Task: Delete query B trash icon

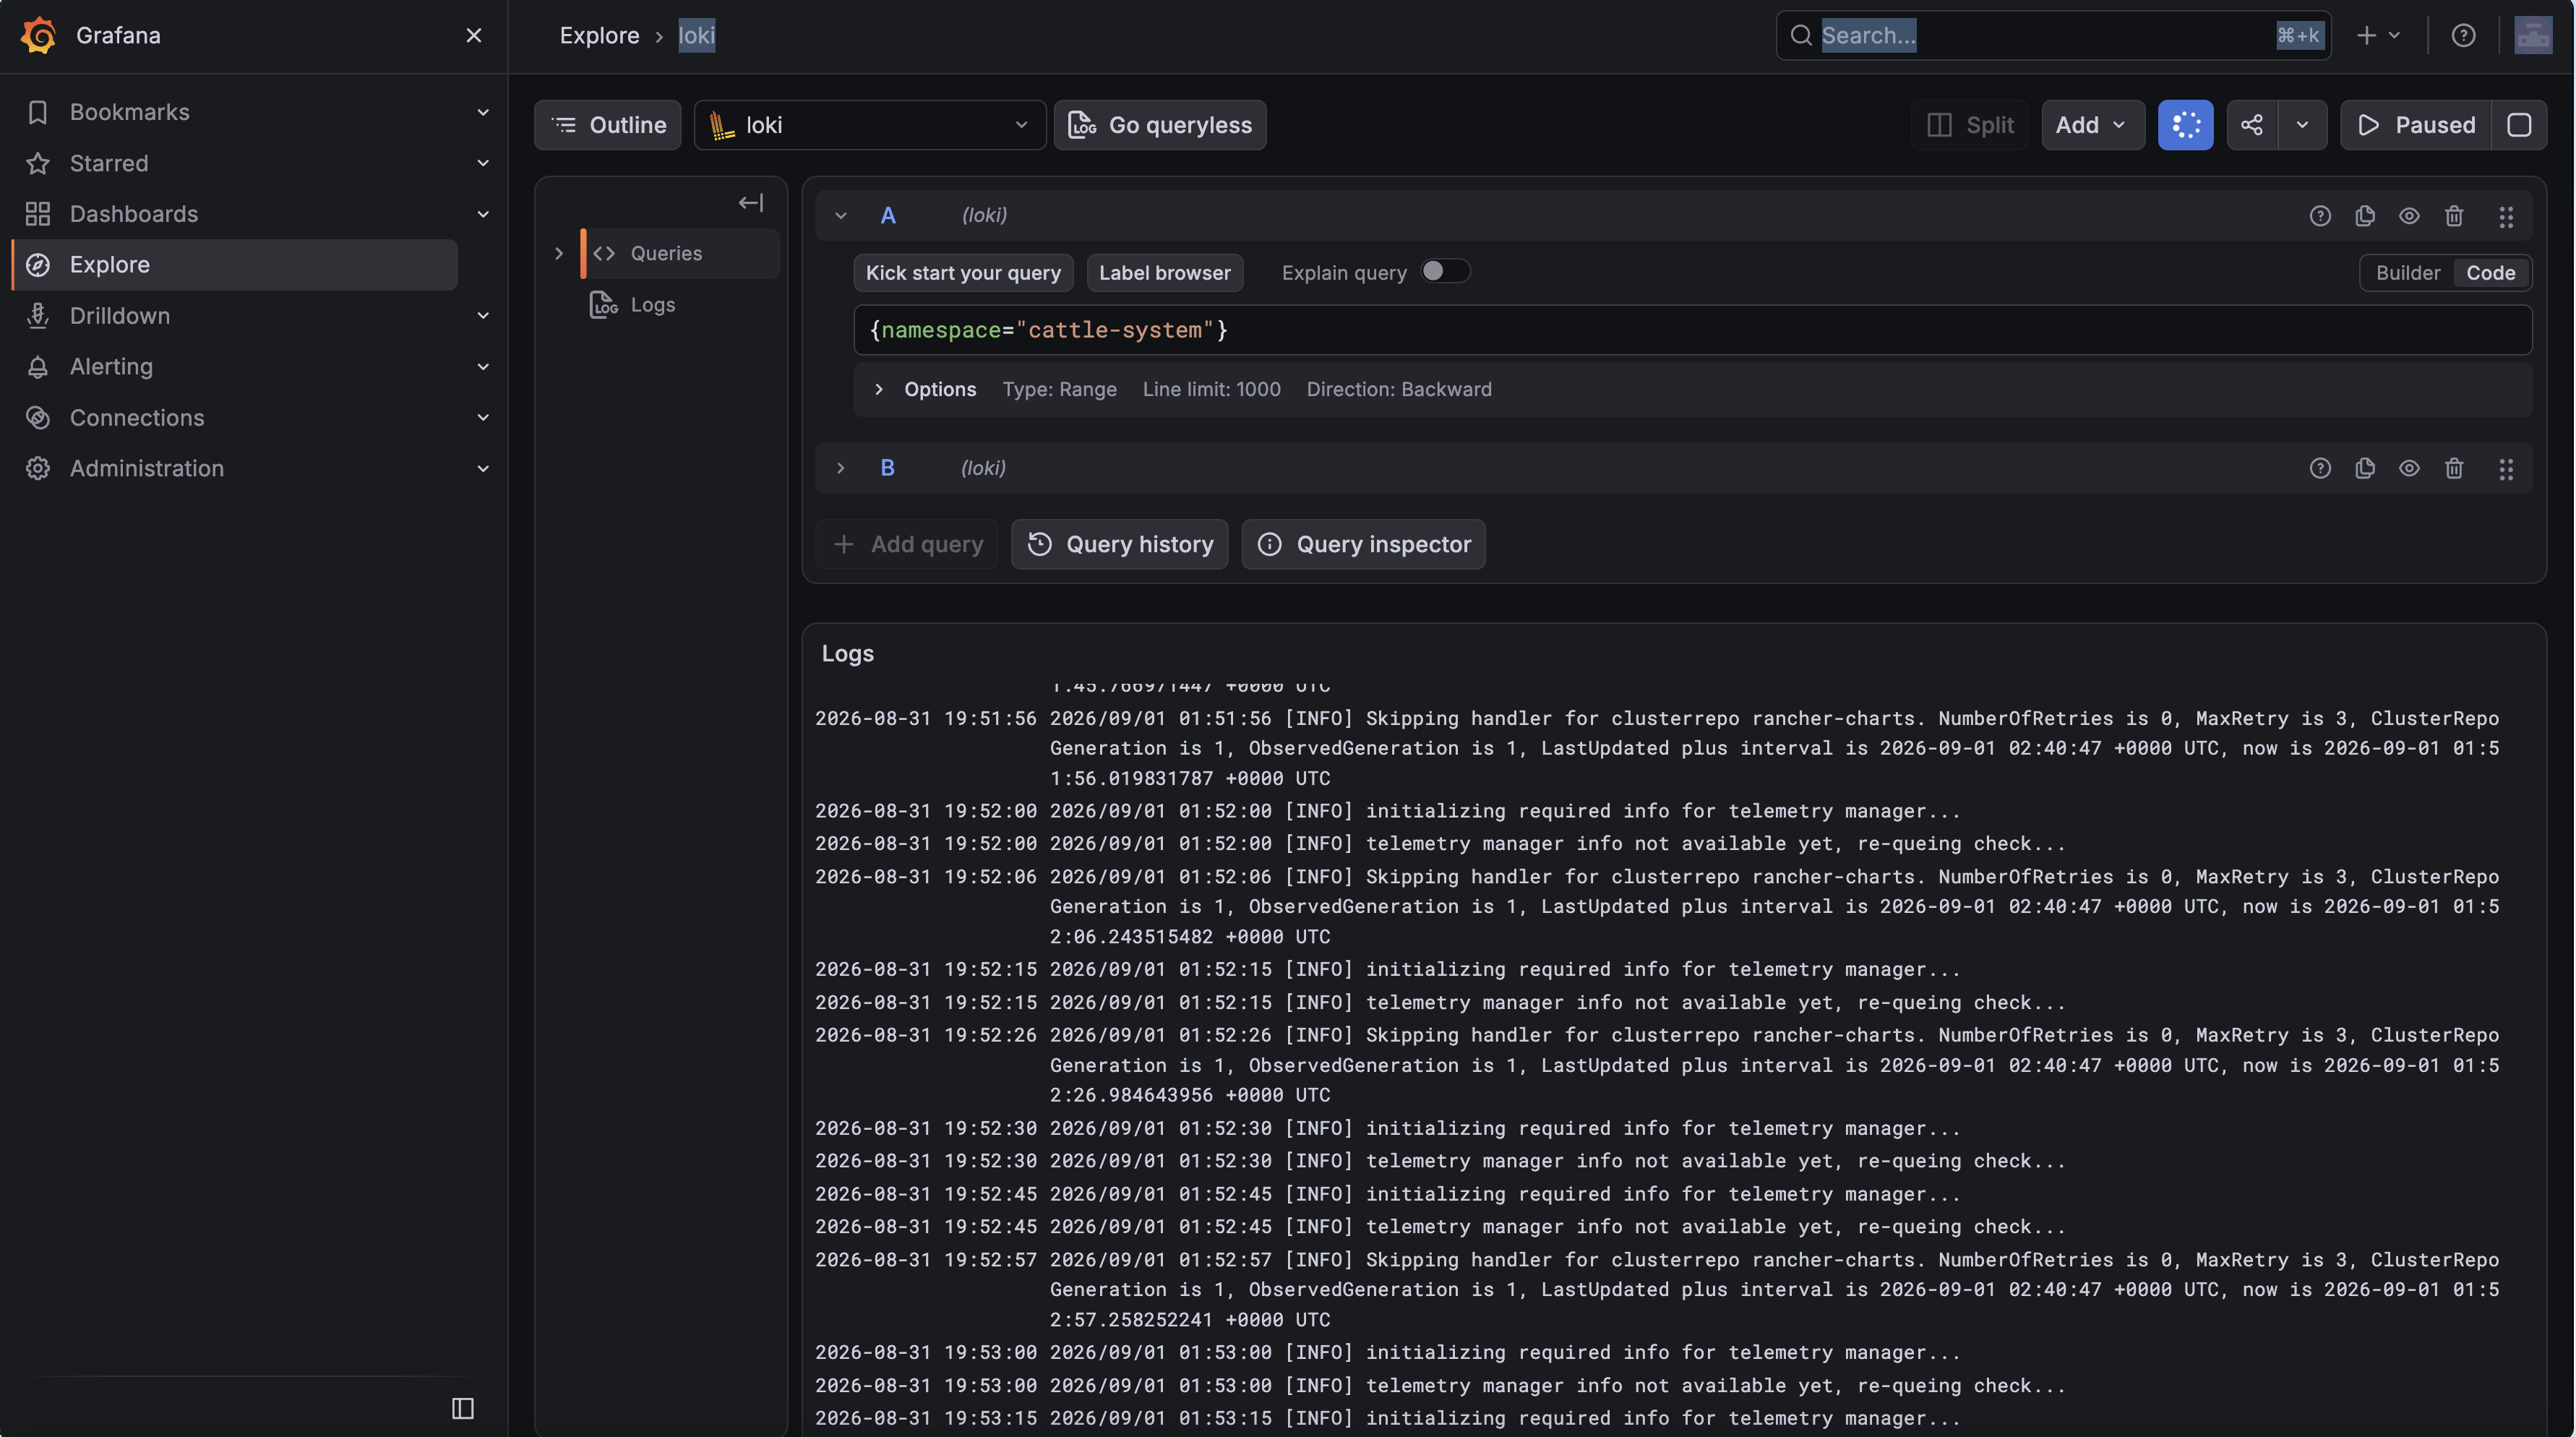Action: [x=2454, y=468]
